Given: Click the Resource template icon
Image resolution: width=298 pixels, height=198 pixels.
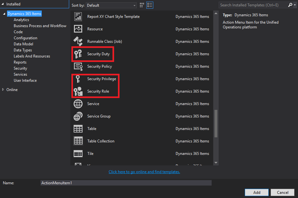Looking at the screenshot, I should click(78, 29).
